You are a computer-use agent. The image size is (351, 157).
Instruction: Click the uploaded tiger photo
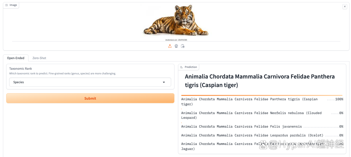pos(176,21)
